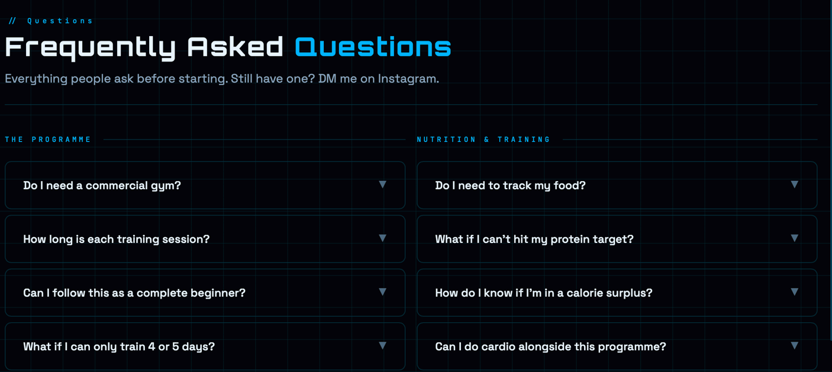Click the arrow beside 'Do I need to track my food?'

coord(794,185)
